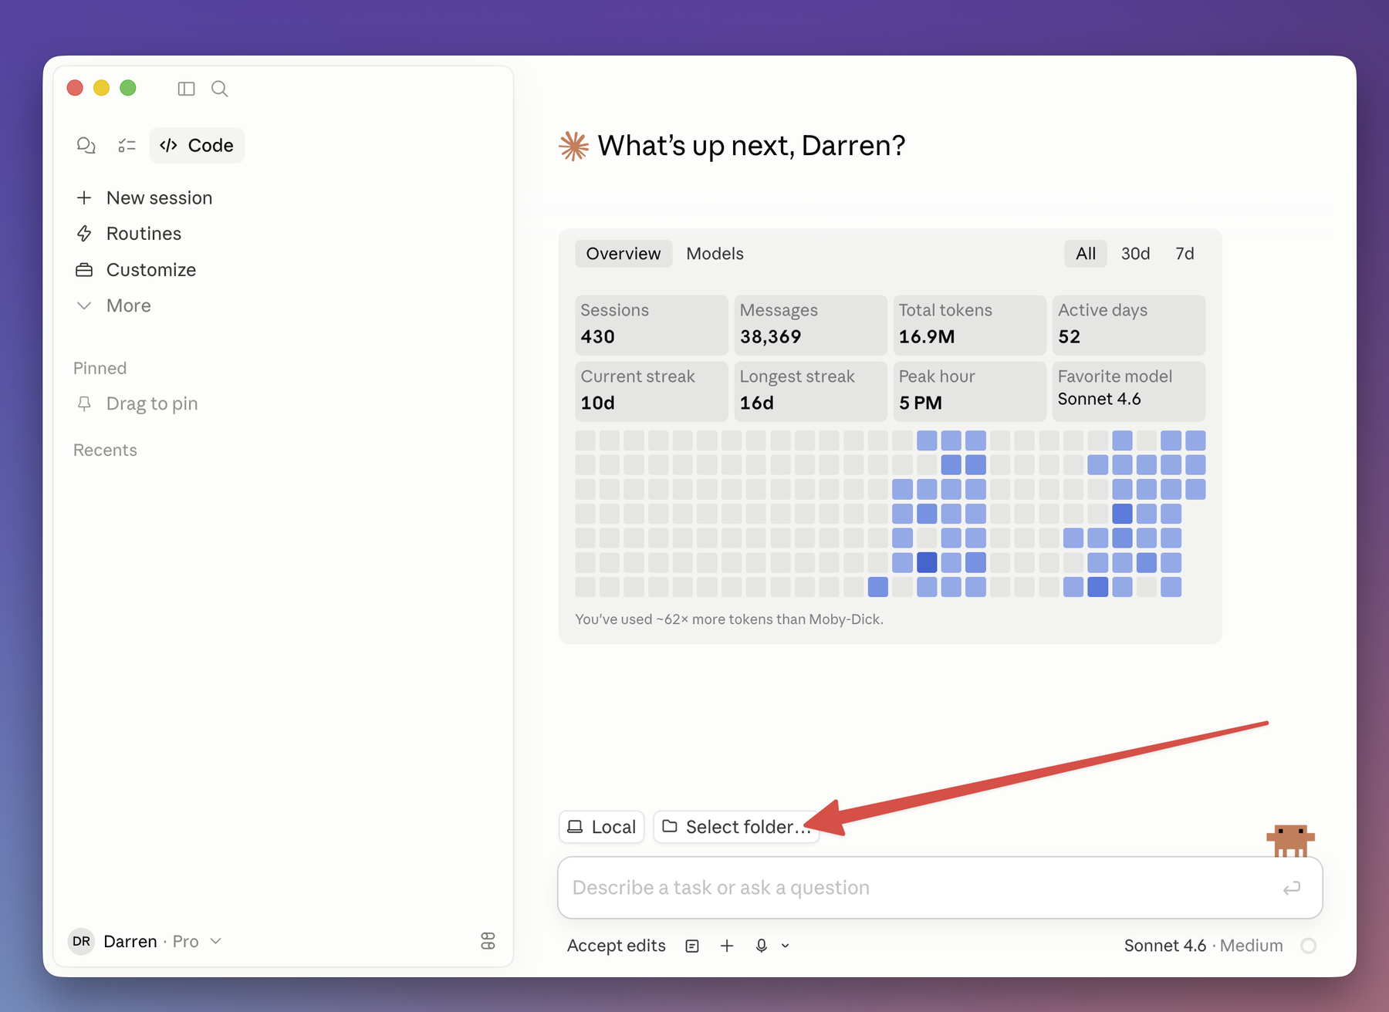Open the Sonnet 4.6 Medium model picker
Image resolution: width=1389 pixels, height=1012 pixels.
(1203, 946)
